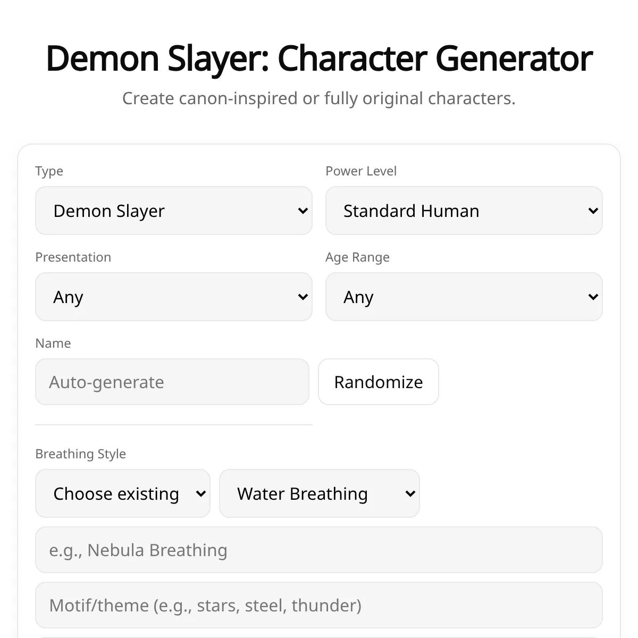The image size is (638, 638).
Task: Expand the Age Range dropdown
Action: coord(464,297)
